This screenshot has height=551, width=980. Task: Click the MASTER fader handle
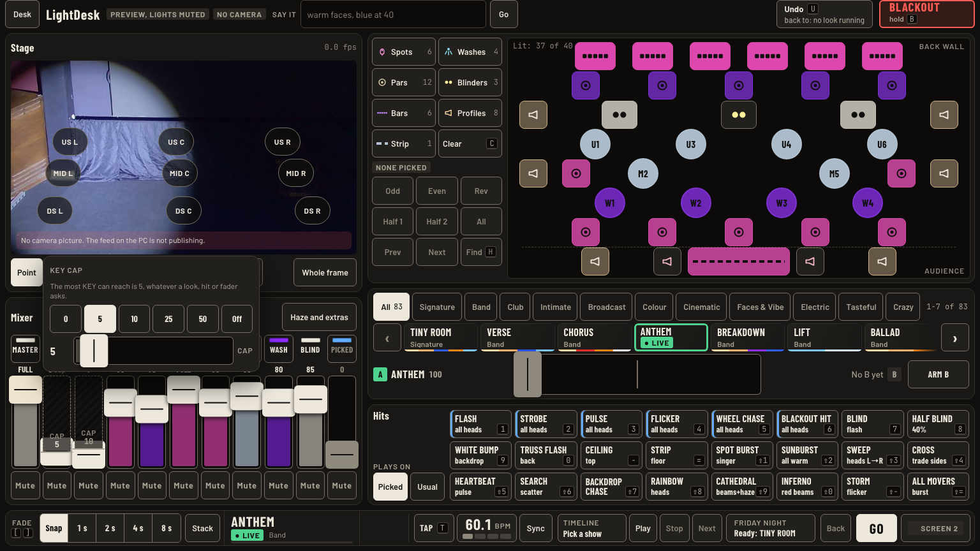coord(26,389)
